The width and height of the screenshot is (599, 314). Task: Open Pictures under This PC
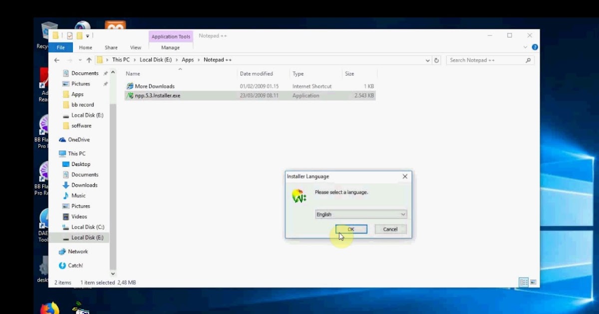(x=80, y=206)
